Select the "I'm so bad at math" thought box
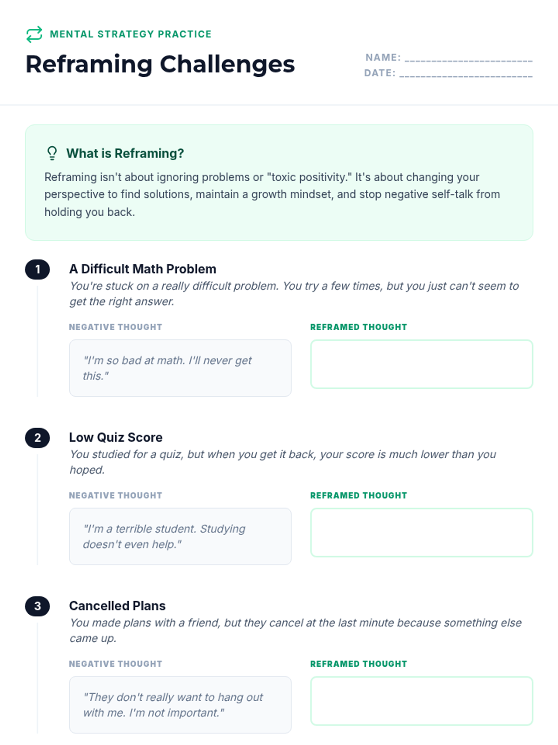Screen dimensions: 558x745 point(180,368)
